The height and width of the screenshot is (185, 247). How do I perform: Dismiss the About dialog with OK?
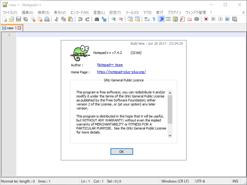(x=122, y=151)
